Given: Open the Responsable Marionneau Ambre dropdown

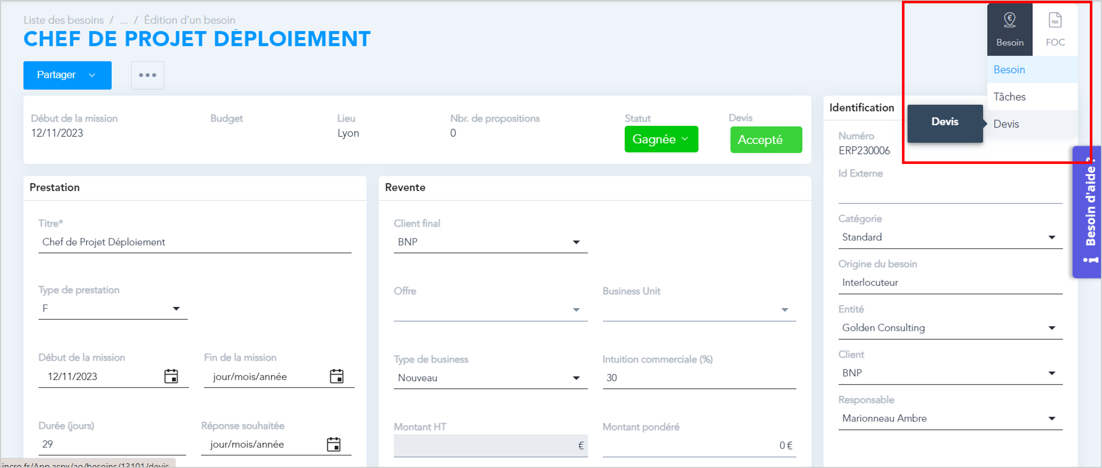Looking at the screenshot, I should [950, 419].
